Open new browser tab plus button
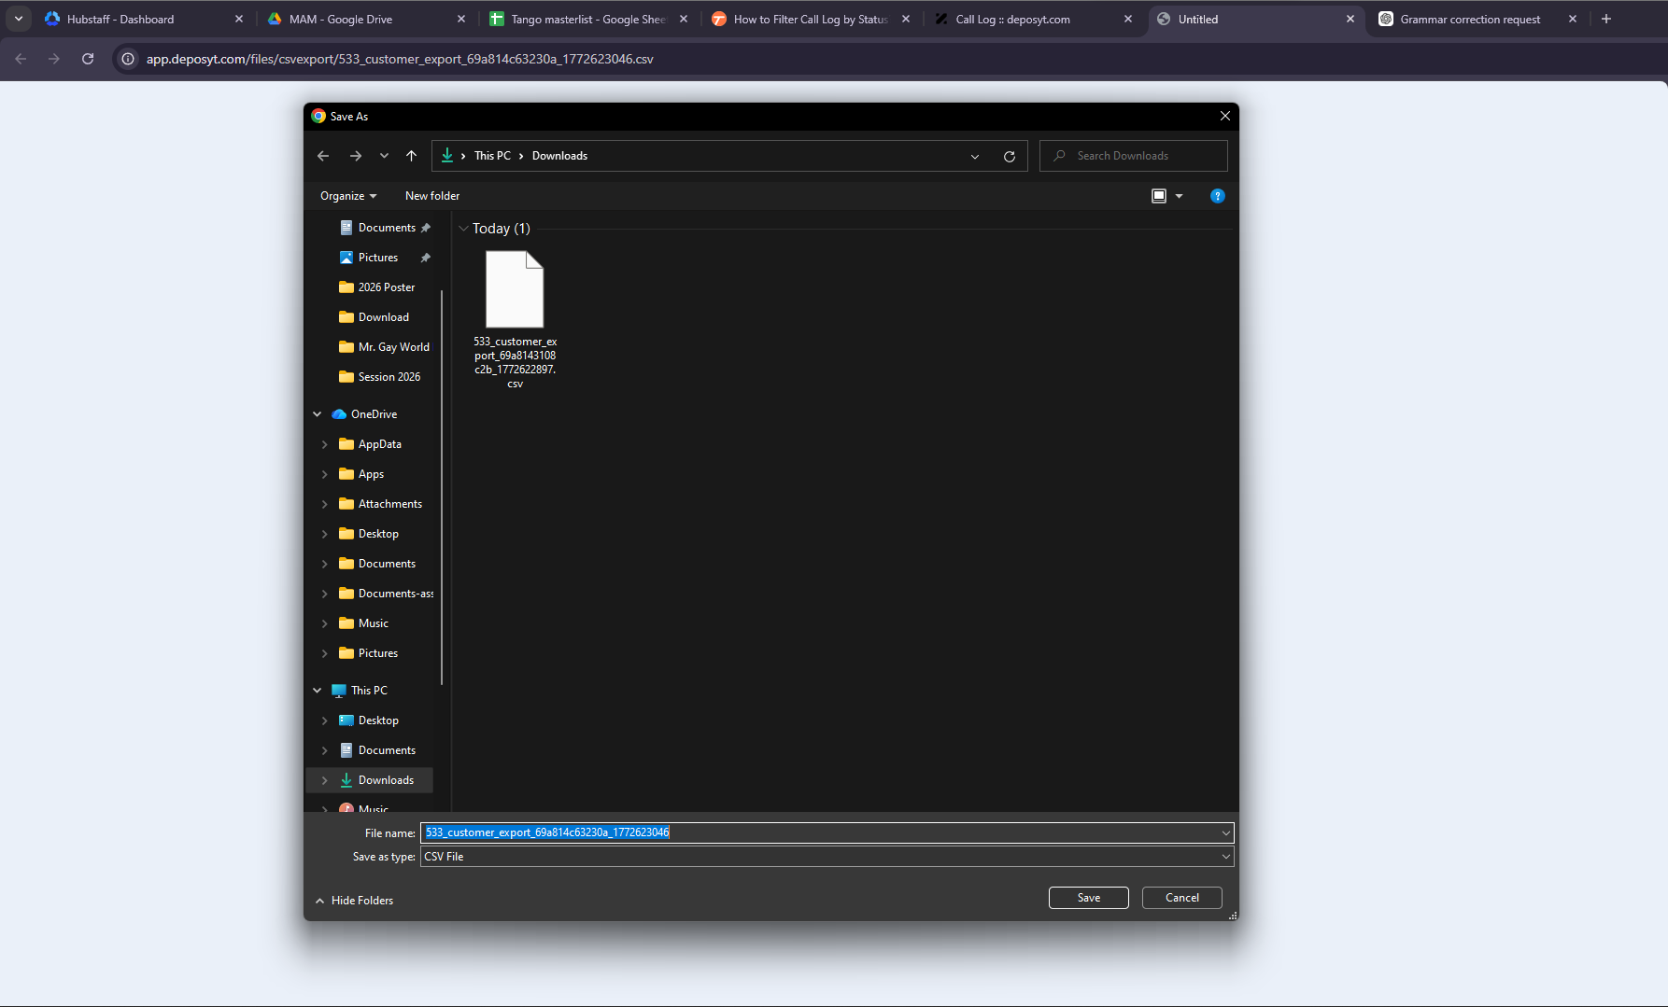 pos(1605,19)
